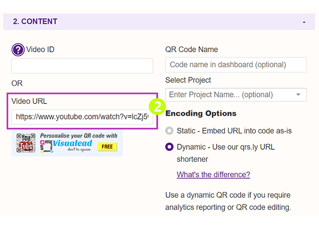Click the Video ID label text
Viewport: 319px width, 227px height.
40,50
